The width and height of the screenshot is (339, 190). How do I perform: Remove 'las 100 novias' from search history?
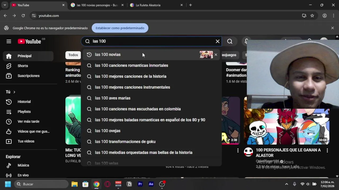coord(216,55)
